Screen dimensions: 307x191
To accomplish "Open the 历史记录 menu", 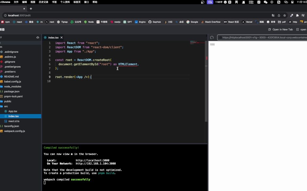I will pos(43,2).
